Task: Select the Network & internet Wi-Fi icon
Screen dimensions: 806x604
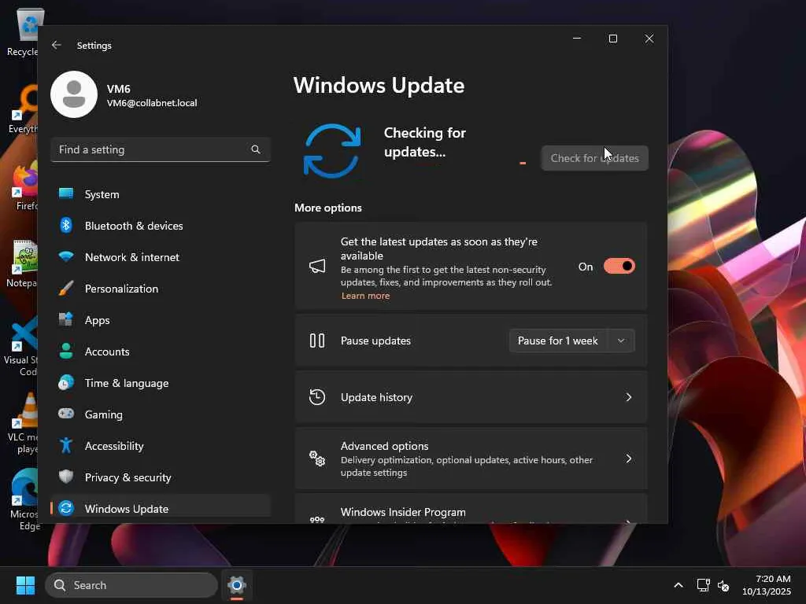Action: (x=66, y=256)
